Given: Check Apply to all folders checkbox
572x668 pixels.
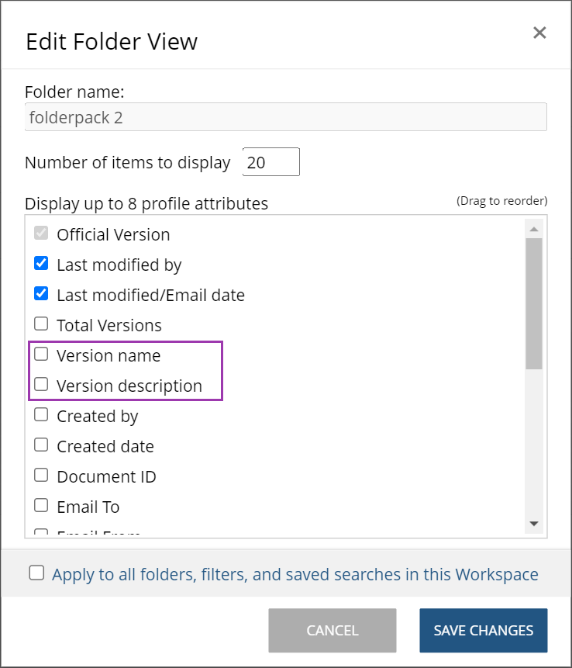Looking at the screenshot, I should pyautogui.click(x=36, y=573).
